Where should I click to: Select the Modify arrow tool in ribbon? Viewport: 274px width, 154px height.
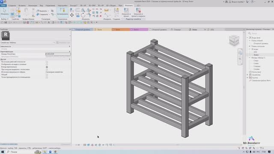[x=4, y=12]
